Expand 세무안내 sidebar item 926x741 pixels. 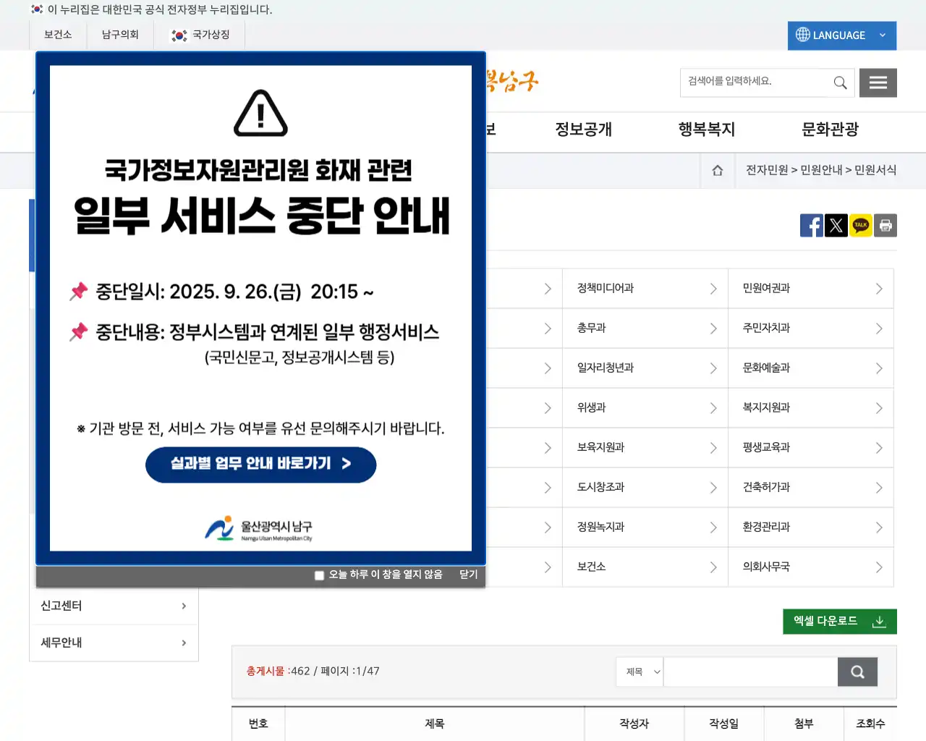point(114,643)
